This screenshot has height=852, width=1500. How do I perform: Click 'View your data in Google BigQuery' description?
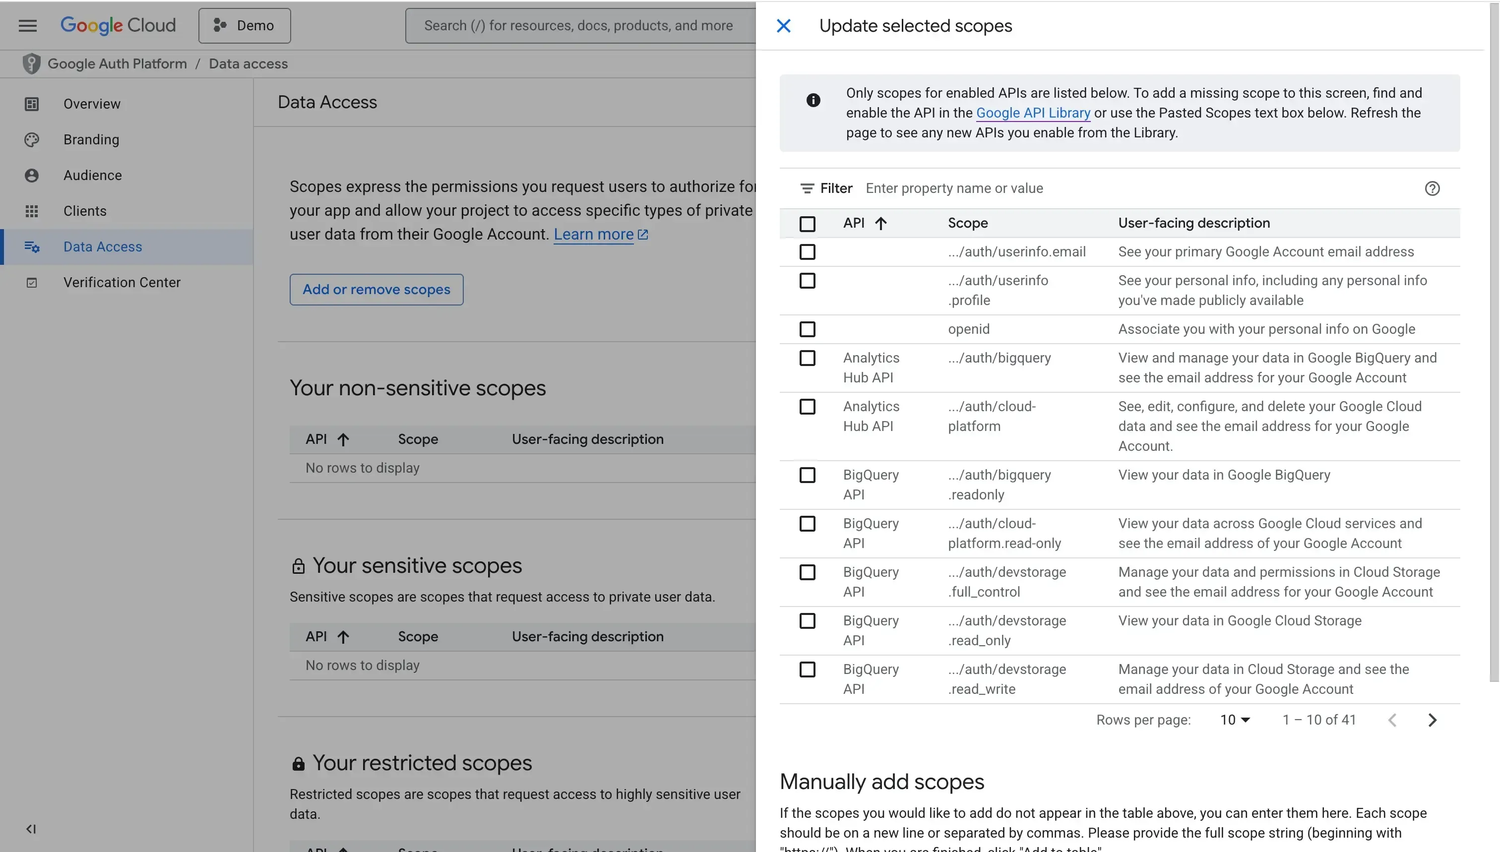pos(1224,475)
